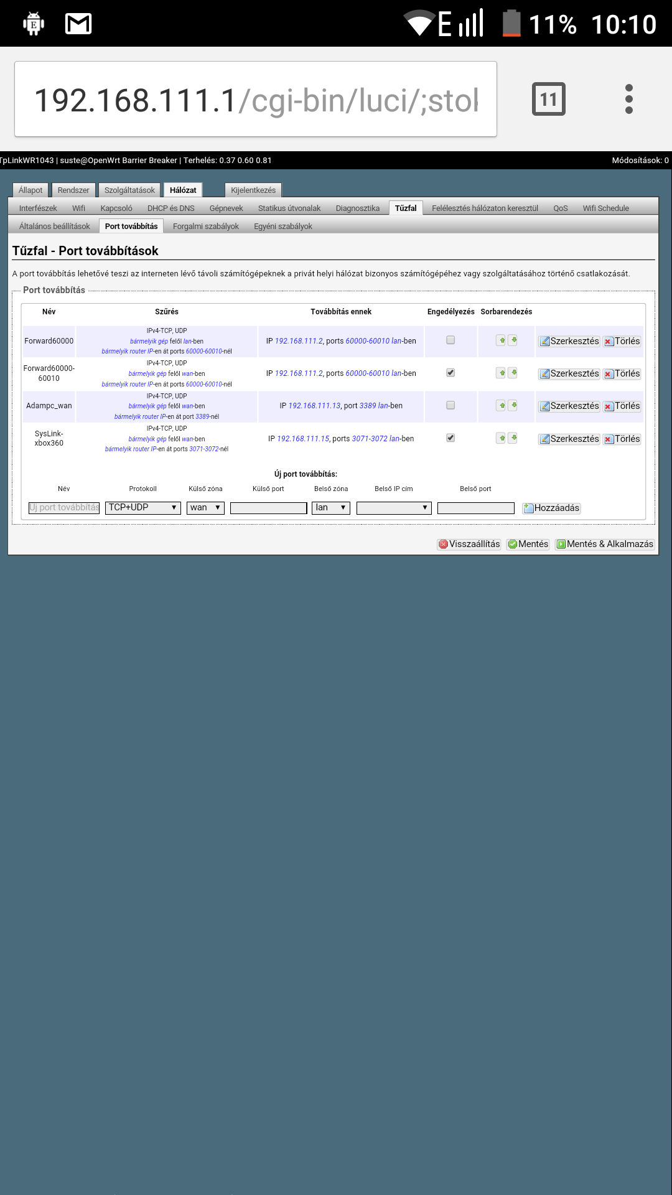Open browser tab switcher showing 11
Image resolution: width=672 pixels, height=1195 pixels.
[x=549, y=99]
